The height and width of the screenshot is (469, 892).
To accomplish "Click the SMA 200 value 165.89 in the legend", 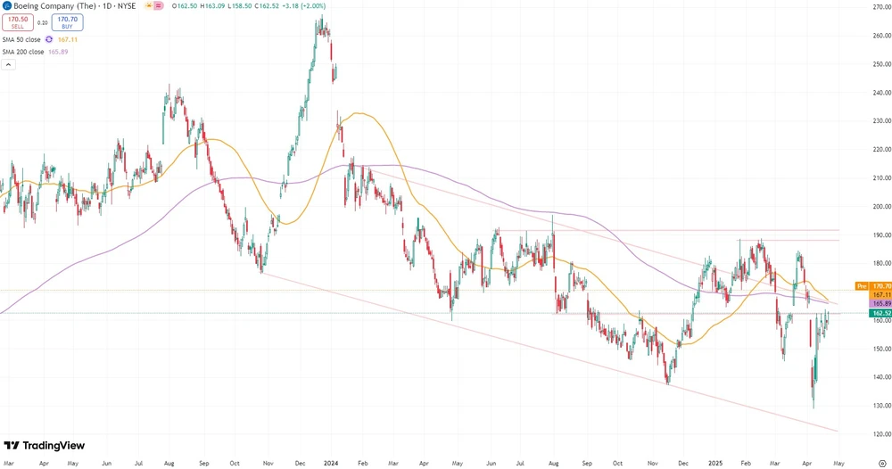I will click(x=58, y=52).
